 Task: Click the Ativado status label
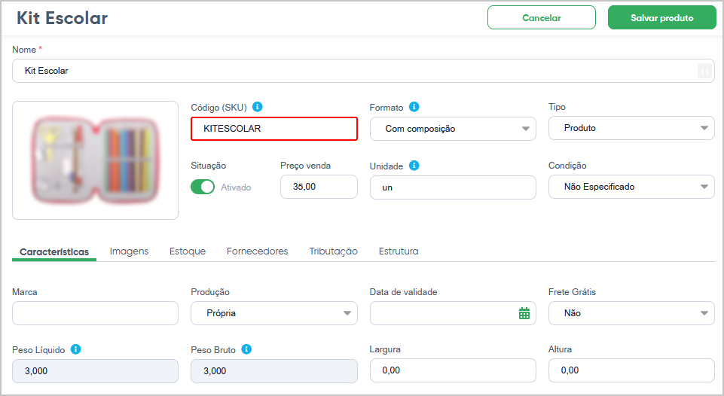tap(236, 187)
